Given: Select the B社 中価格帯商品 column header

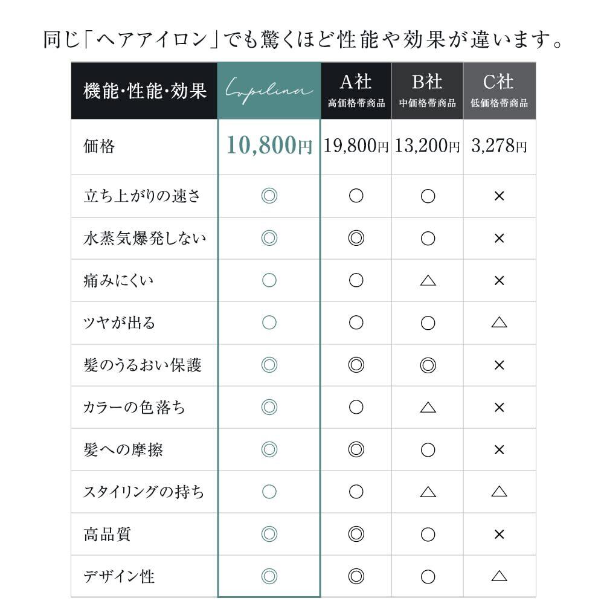Looking at the screenshot, I should pos(428,91).
